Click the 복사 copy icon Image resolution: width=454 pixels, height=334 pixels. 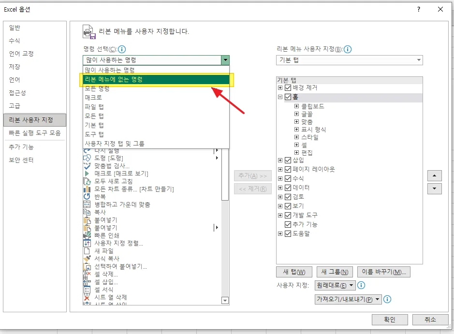87,212
